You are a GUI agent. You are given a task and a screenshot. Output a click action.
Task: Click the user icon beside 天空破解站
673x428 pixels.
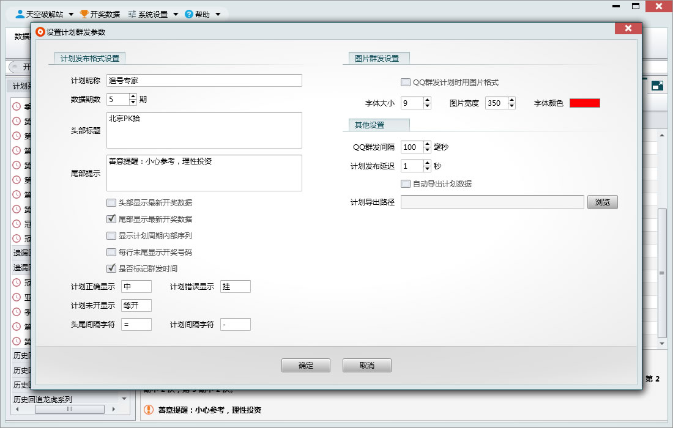coord(20,13)
